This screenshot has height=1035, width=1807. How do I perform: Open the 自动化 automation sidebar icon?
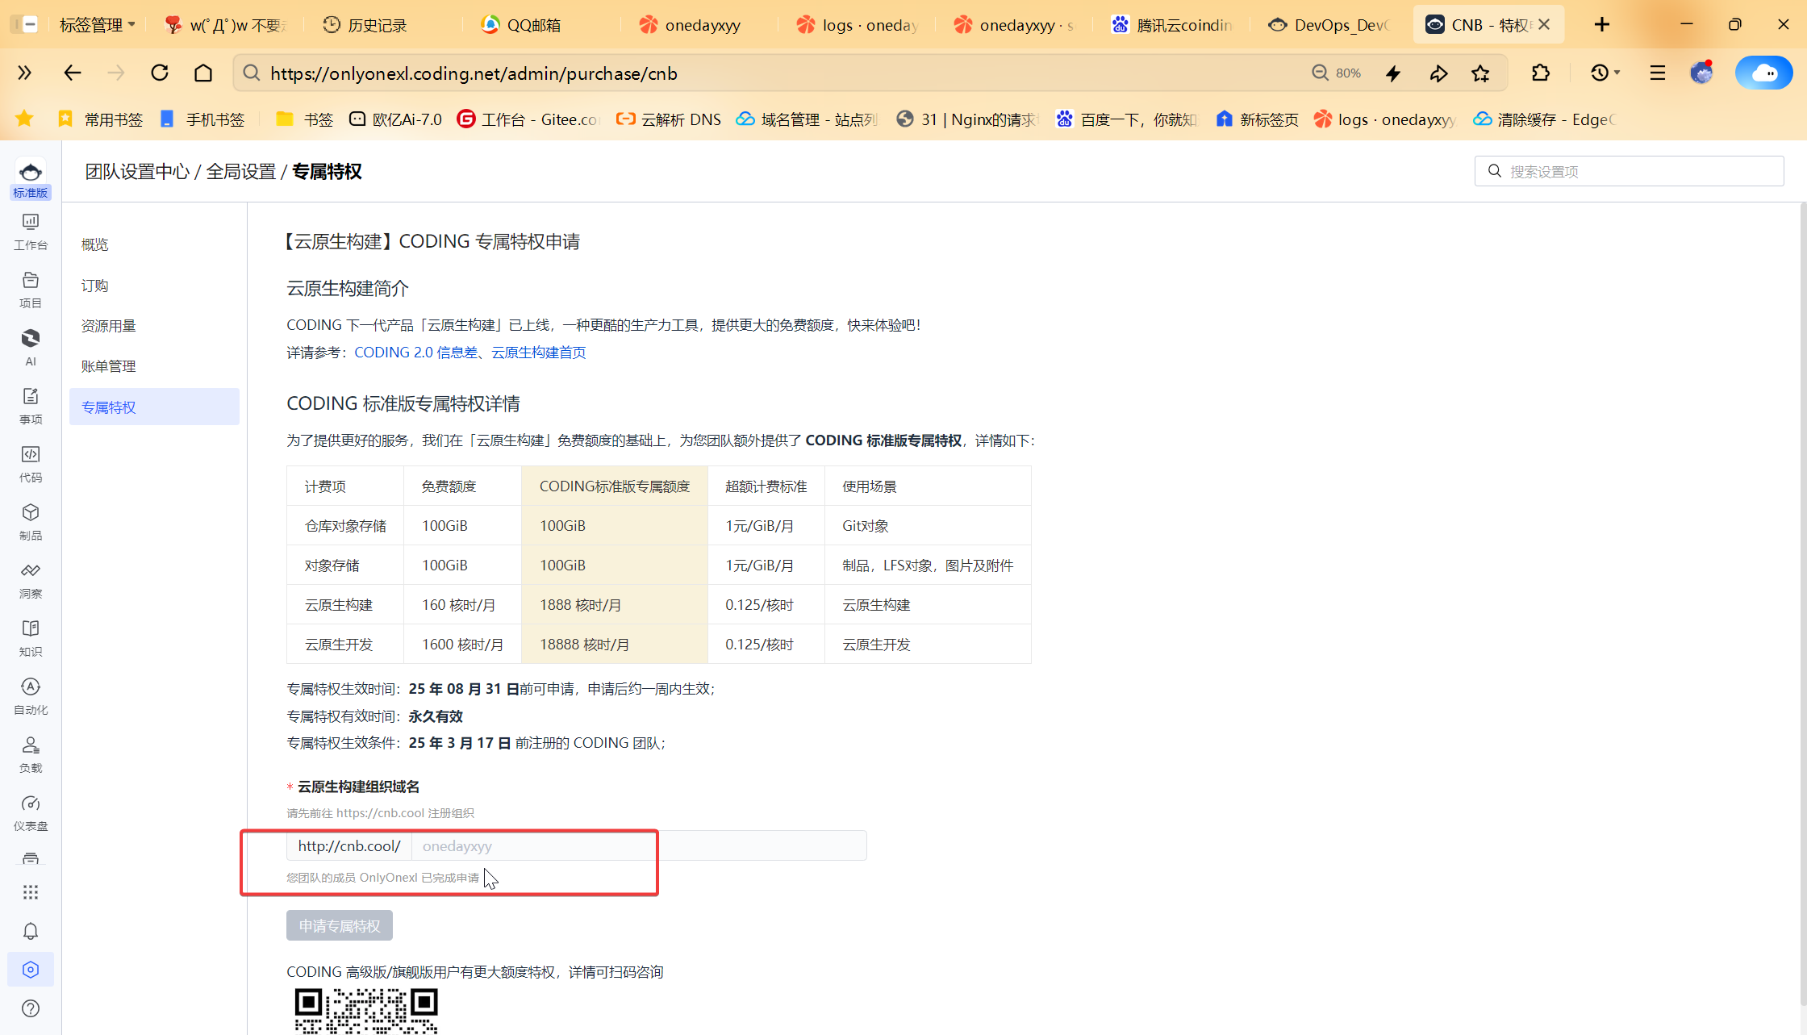31,696
